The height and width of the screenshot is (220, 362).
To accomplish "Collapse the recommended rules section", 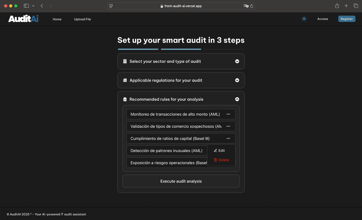I will point(237,99).
